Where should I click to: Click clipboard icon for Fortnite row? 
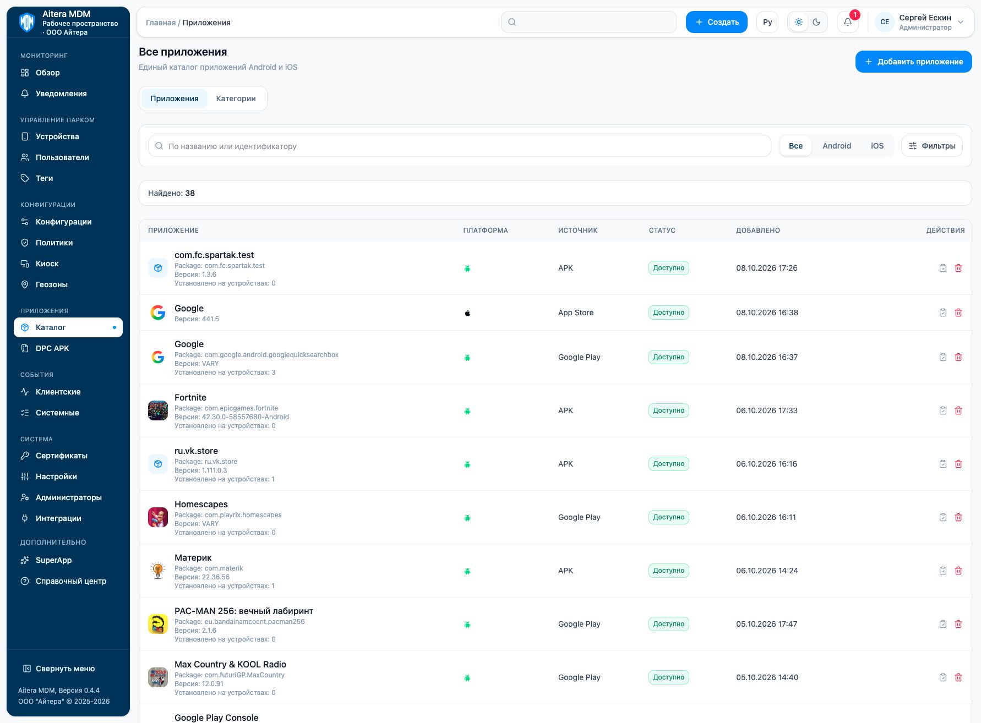pyautogui.click(x=943, y=410)
